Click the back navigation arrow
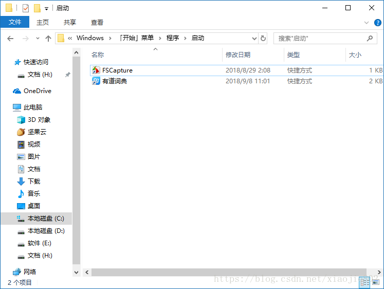This screenshot has width=384, height=289. click(x=10, y=38)
